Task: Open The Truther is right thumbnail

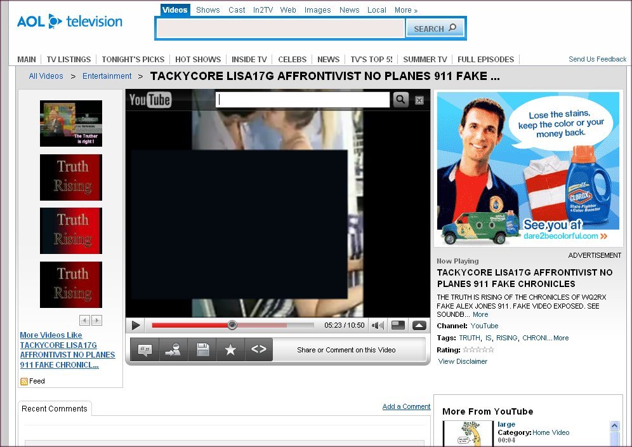Action: [x=71, y=123]
